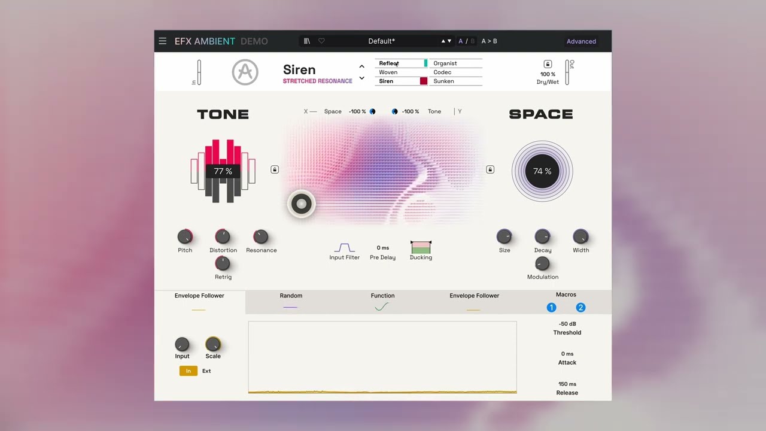
Task: Click the Siren effect title
Action: tap(299, 69)
